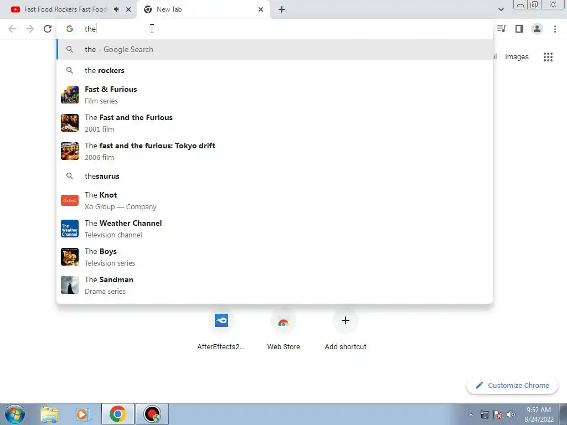Open AfterEffects2... shortcut
The width and height of the screenshot is (567, 425).
221,330
